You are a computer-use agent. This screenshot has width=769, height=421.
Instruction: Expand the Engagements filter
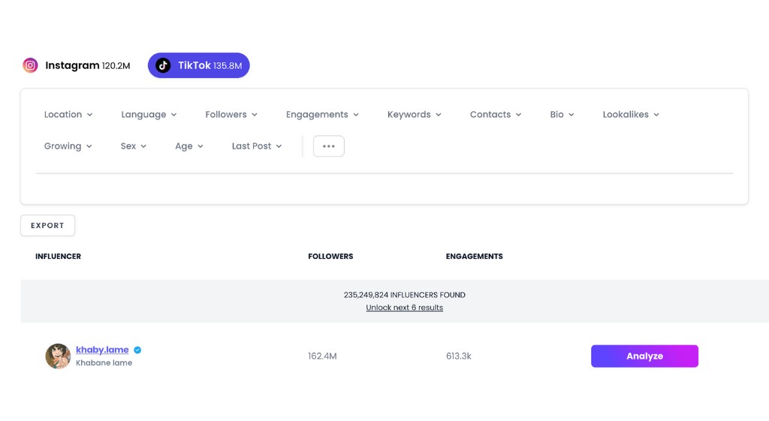(322, 114)
